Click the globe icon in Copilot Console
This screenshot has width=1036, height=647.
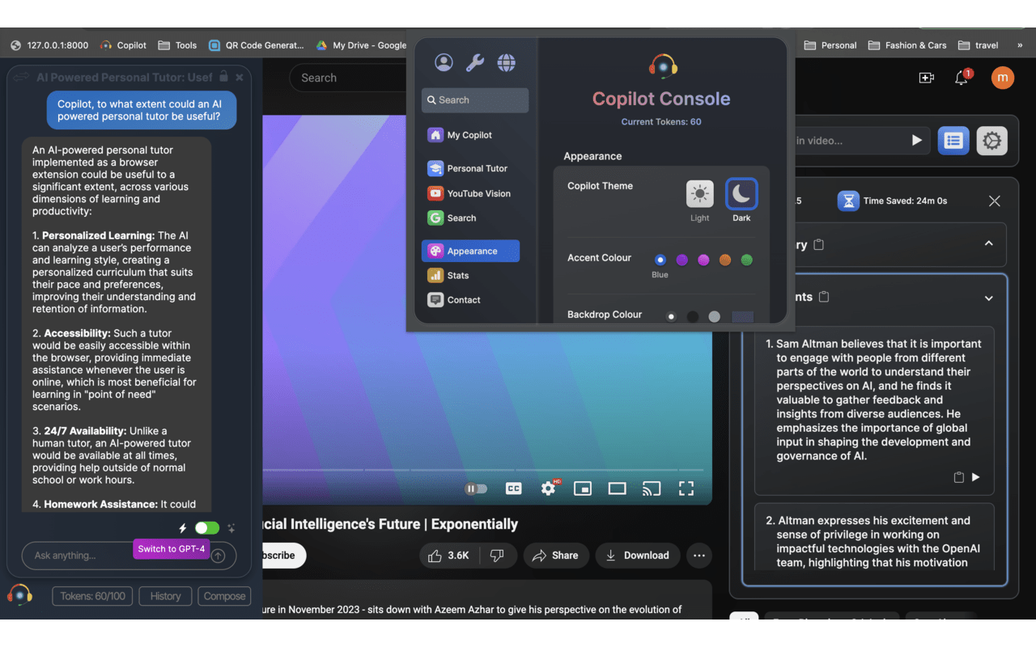pyautogui.click(x=507, y=62)
